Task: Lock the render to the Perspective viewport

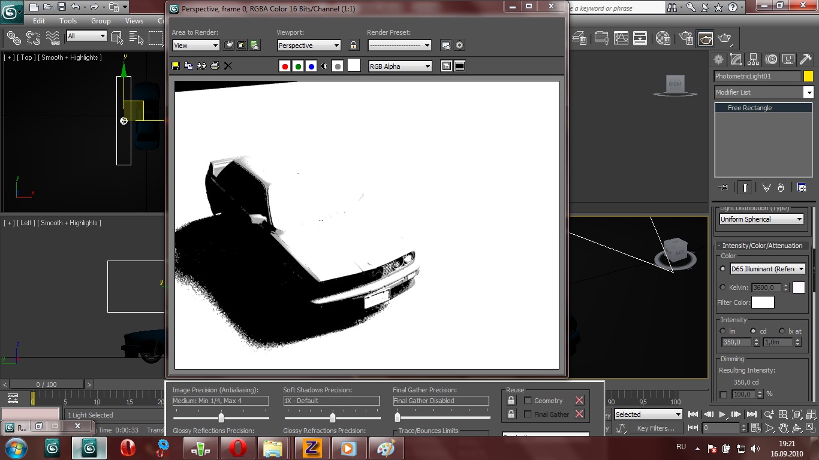Action: point(353,46)
